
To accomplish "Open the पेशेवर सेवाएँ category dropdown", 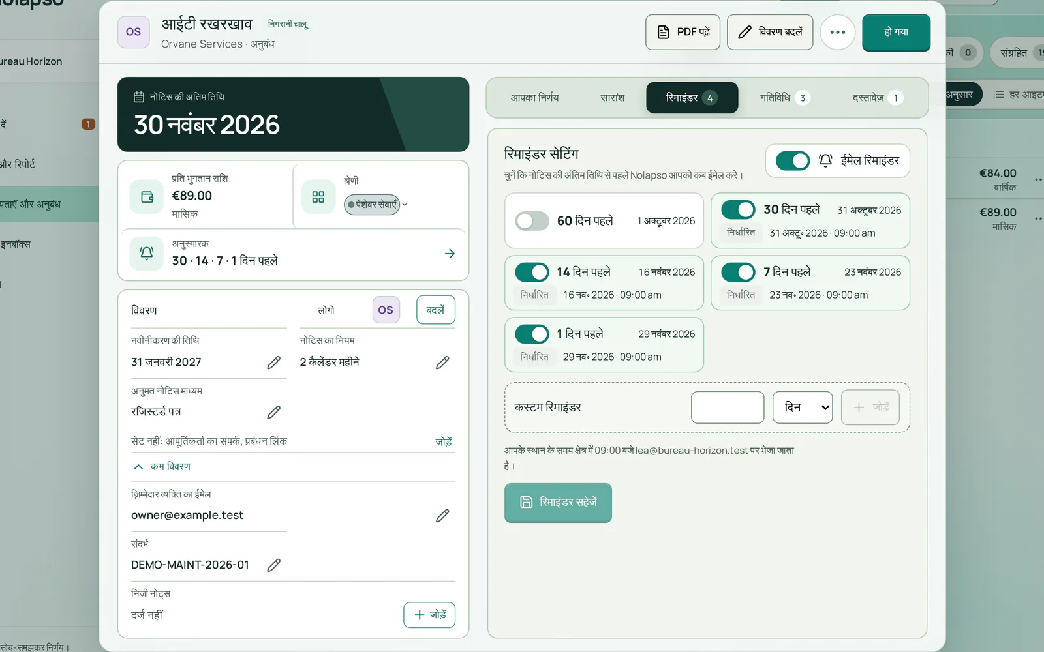I will click(376, 204).
